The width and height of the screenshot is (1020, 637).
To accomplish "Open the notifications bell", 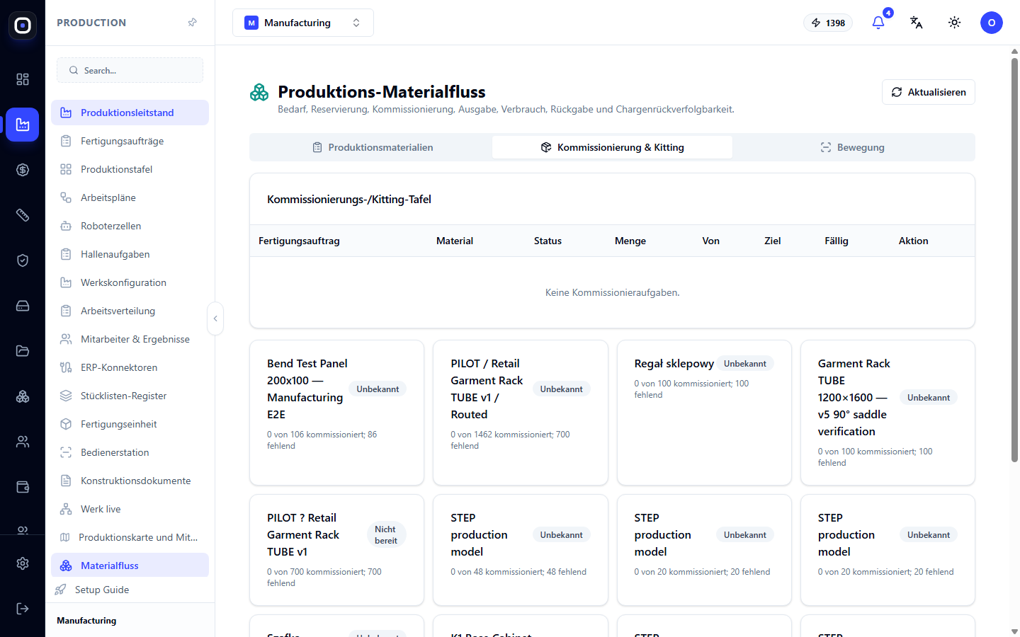I will tap(878, 23).
